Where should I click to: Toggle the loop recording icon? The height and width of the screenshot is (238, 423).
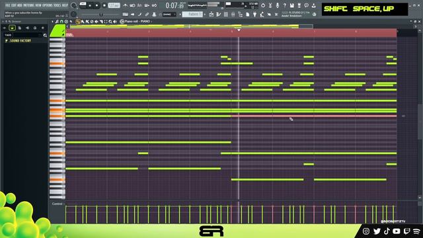click(154, 5)
